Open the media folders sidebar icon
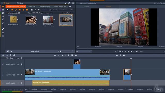The width and height of the screenshot is (165, 93). pyautogui.click(x=3, y=13)
